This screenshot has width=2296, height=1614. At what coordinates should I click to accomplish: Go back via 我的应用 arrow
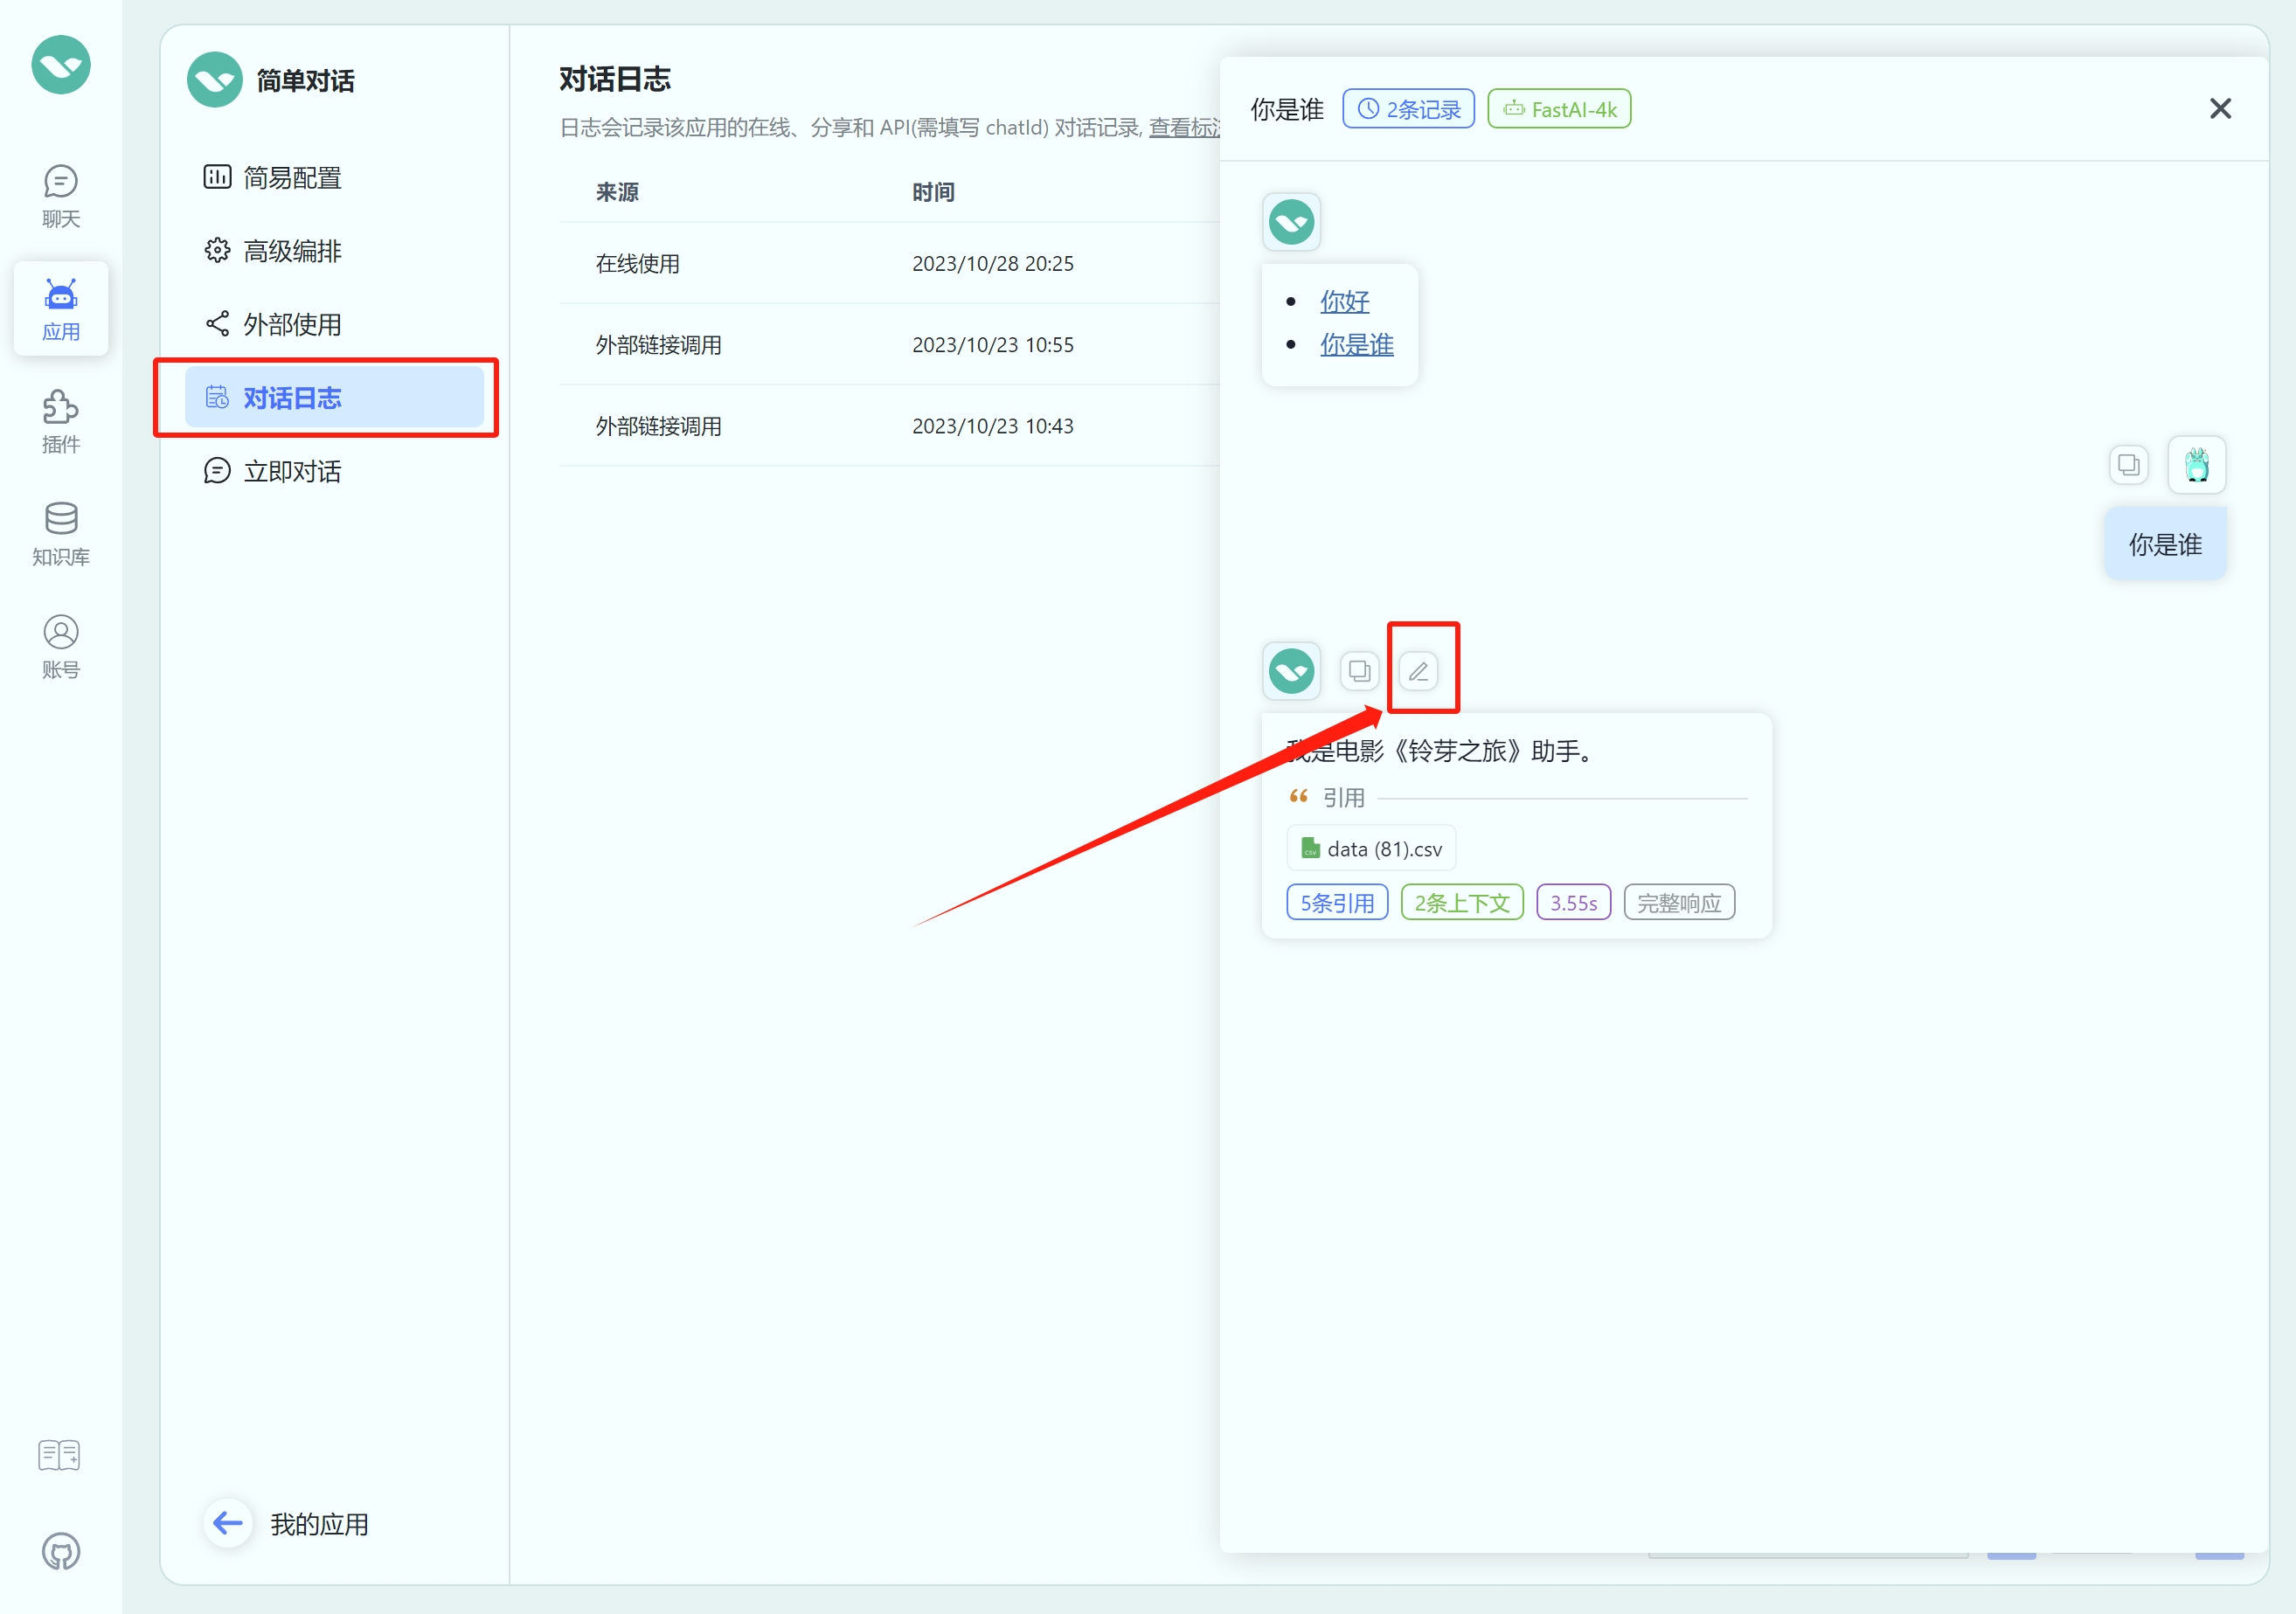[229, 1523]
